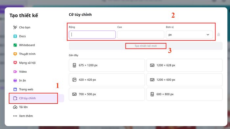Open the Đơn vị px unit dropdown
The width and height of the screenshot is (230, 129).
click(189, 35)
